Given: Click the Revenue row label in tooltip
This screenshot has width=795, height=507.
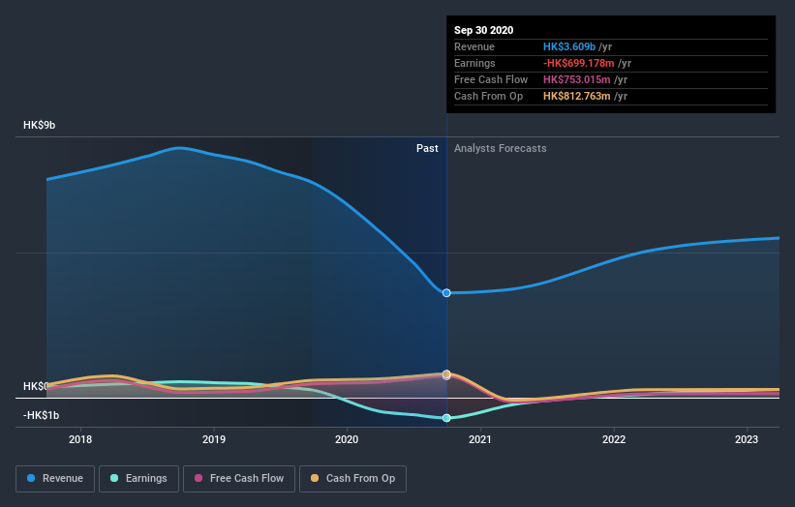Looking at the screenshot, I should click(474, 46).
